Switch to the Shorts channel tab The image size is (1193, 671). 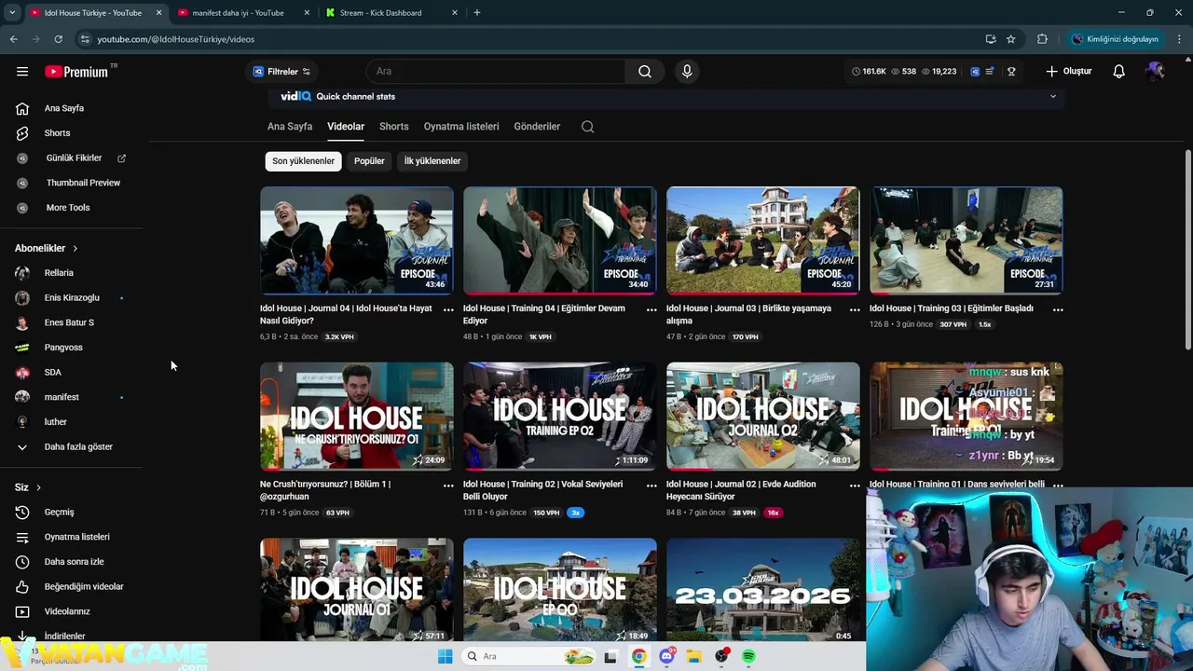coord(394,127)
